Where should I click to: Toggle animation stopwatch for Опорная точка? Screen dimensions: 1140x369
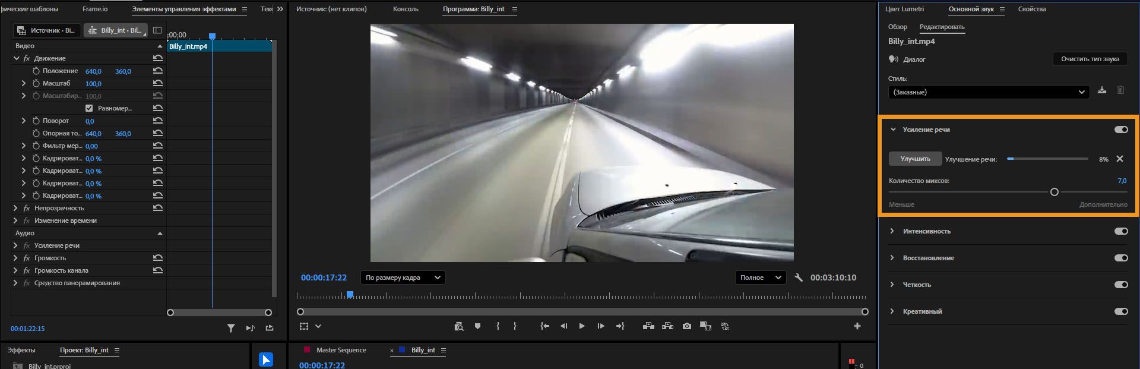[36, 133]
